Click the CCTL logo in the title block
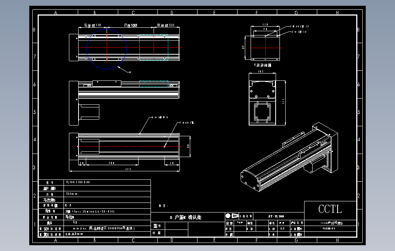 [x=330, y=209]
